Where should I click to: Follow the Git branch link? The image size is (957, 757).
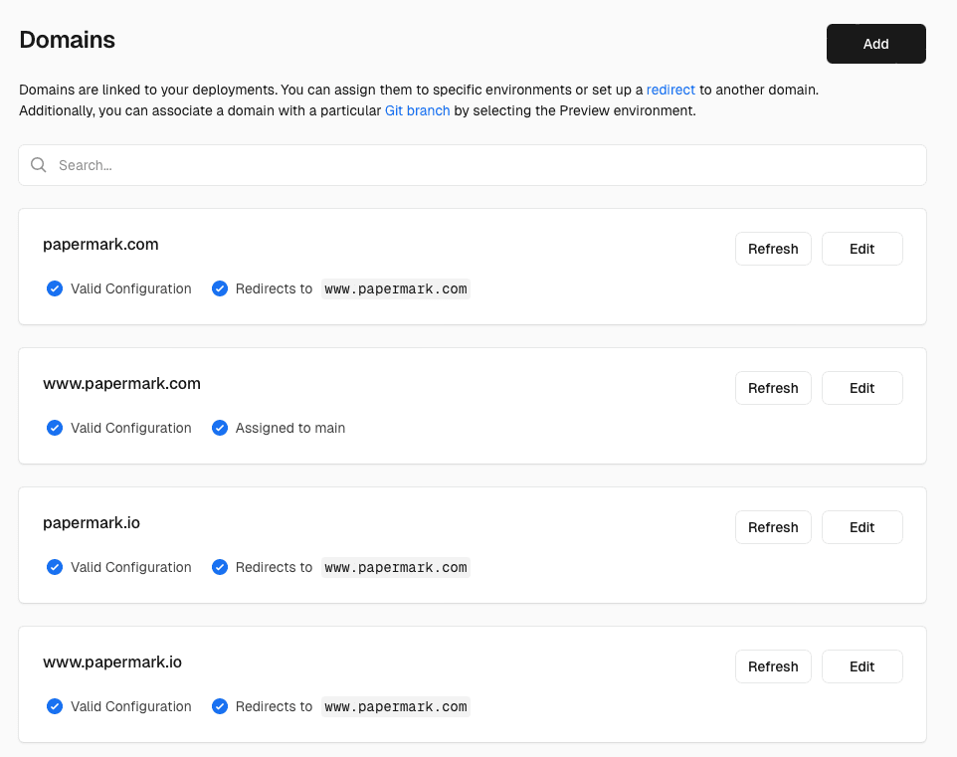[417, 110]
